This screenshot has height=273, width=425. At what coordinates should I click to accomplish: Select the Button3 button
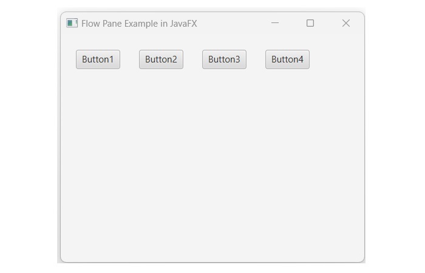(224, 59)
